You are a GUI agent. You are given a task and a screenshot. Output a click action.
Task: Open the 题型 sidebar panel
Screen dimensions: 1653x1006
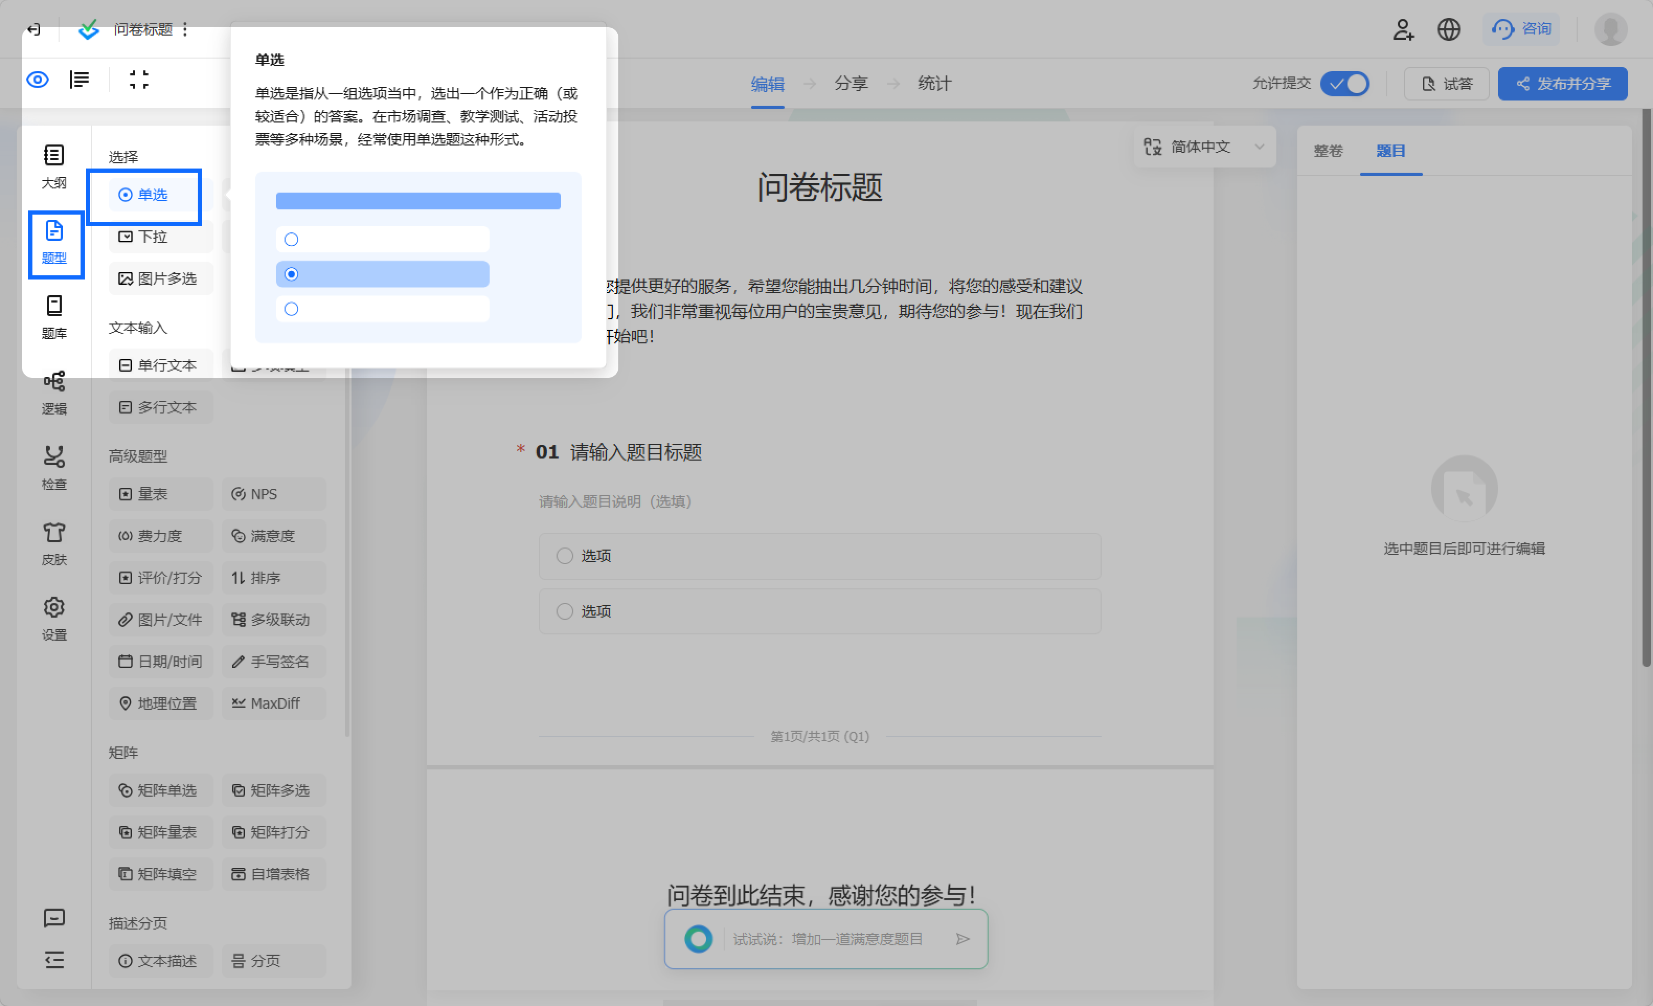(x=54, y=243)
